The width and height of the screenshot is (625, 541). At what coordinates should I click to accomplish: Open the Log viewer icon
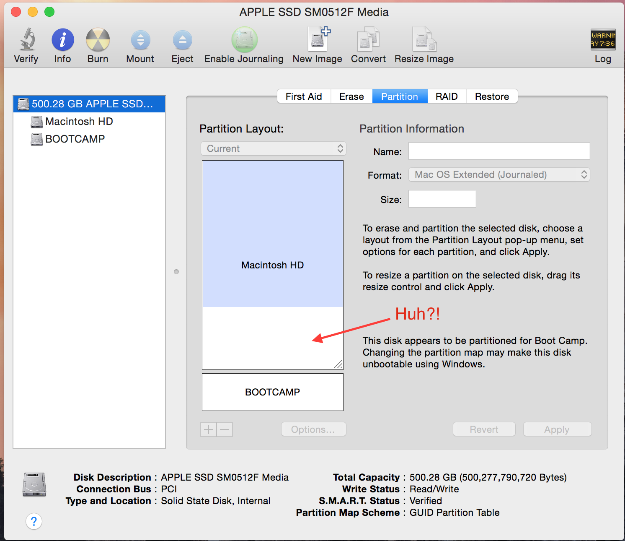(x=603, y=39)
